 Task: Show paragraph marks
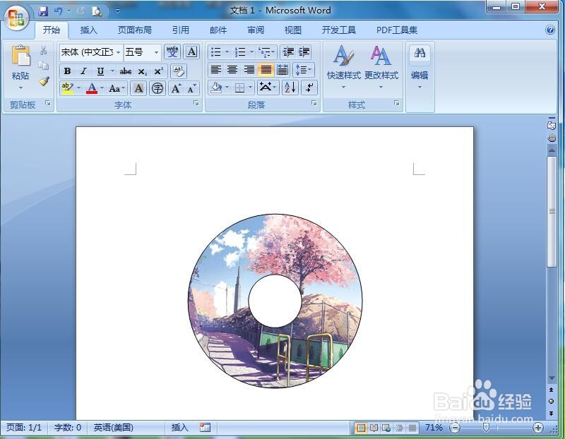(x=309, y=88)
